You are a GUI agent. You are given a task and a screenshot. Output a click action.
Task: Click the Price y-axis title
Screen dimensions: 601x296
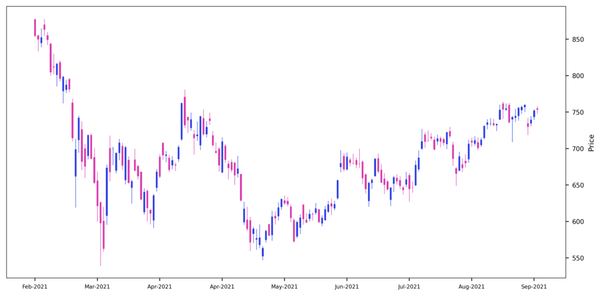[x=591, y=142]
